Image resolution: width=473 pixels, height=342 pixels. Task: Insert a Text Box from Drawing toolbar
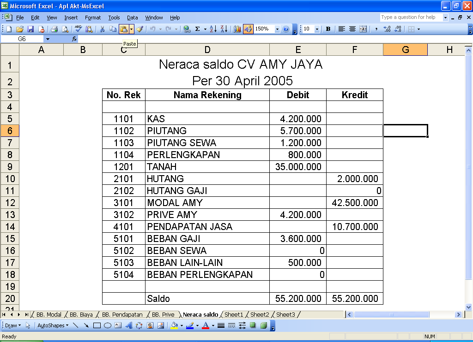(x=118, y=325)
